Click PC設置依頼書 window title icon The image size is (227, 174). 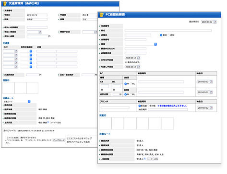pyautogui.click(x=102, y=15)
